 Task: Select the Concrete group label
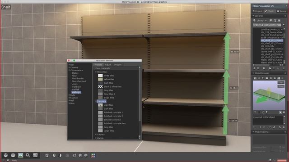pyautogui.click(x=101, y=101)
